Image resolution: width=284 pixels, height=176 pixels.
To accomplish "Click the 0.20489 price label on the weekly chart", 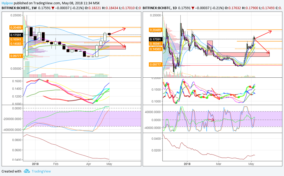I will coord(16,27).
